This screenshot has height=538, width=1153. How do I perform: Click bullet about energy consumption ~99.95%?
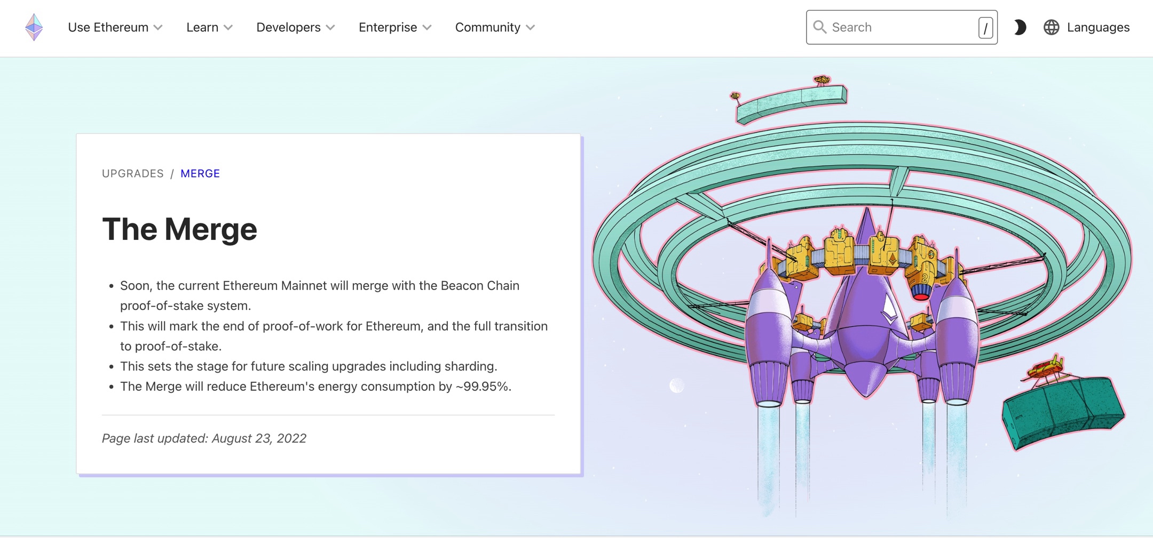[315, 387]
